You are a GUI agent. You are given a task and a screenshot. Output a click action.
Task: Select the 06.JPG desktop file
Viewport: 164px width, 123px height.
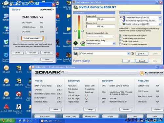coord(19,69)
